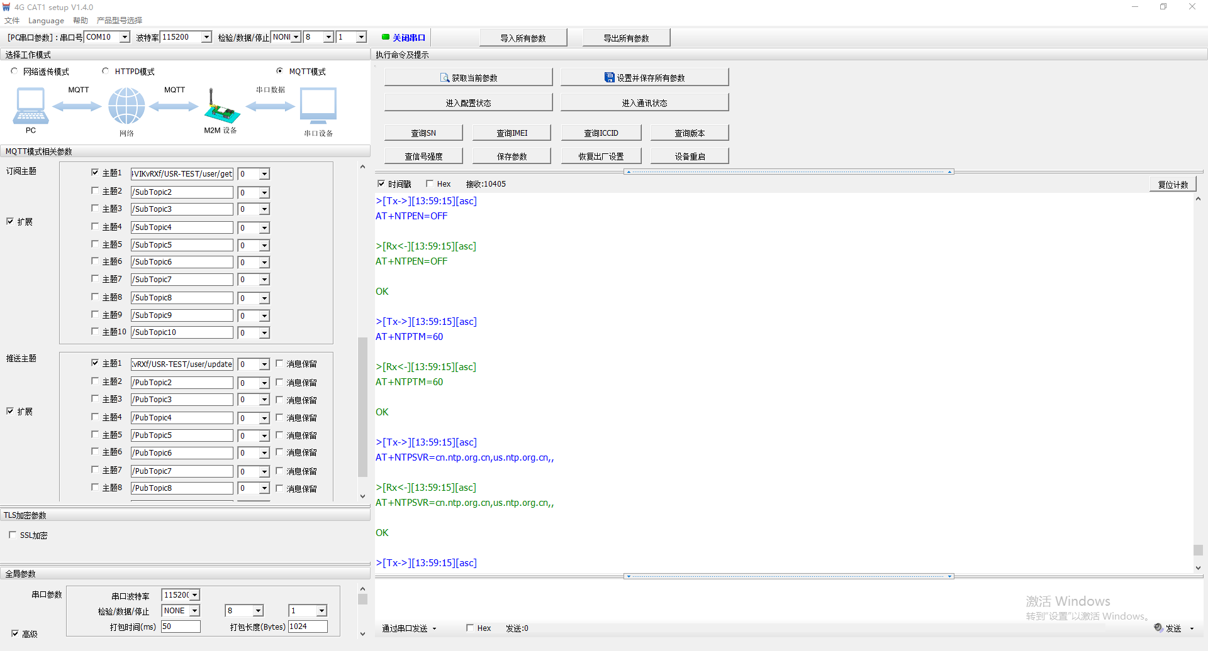Open the product model selection menu
Image resolution: width=1208 pixels, height=651 pixels.
pos(120,20)
